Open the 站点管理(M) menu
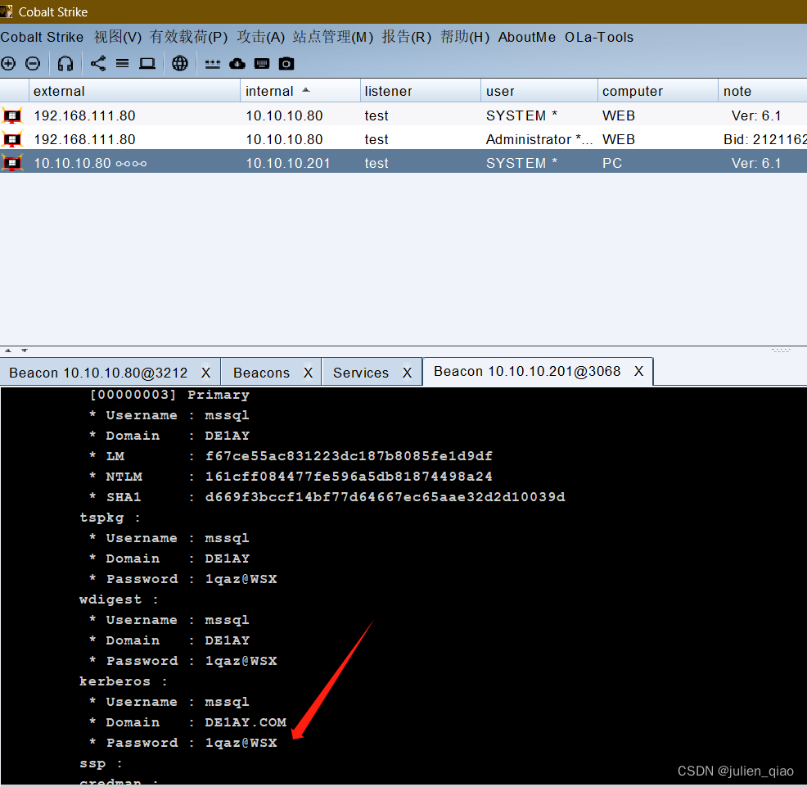 pos(332,37)
